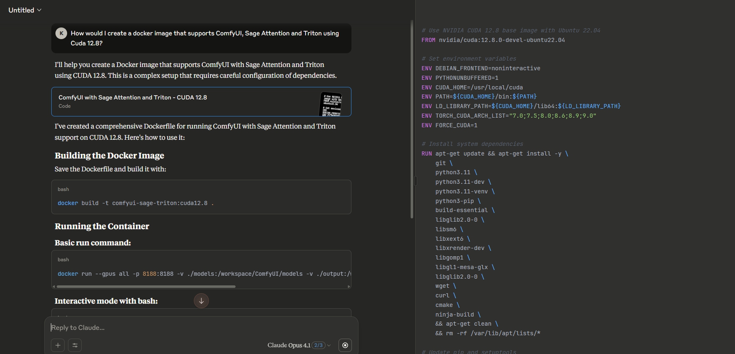The width and height of the screenshot is (735, 354).
Task: Click the ENV DEBIAN_FRONTEND=noninteractive line
Action: (481, 69)
